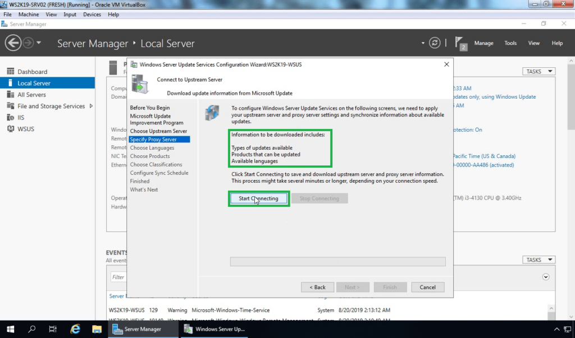Open the Events TASKS dropdown
This screenshot has width=575, height=338.
click(539, 260)
